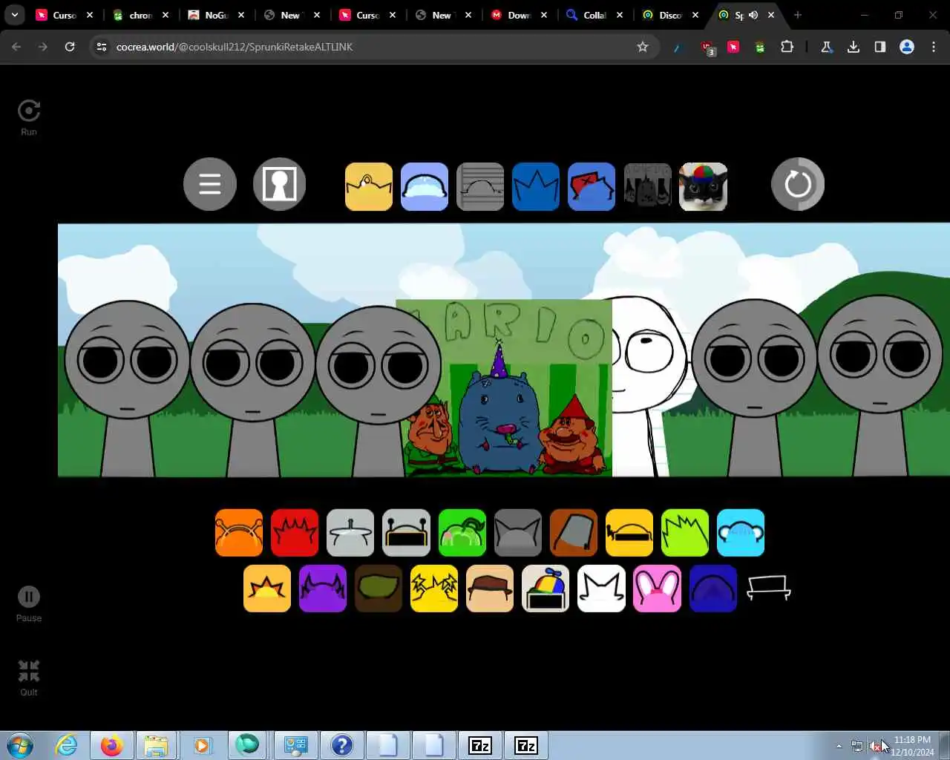This screenshot has width=950, height=760.
Task: Pause the project with Pause button
Action: click(29, 597)
